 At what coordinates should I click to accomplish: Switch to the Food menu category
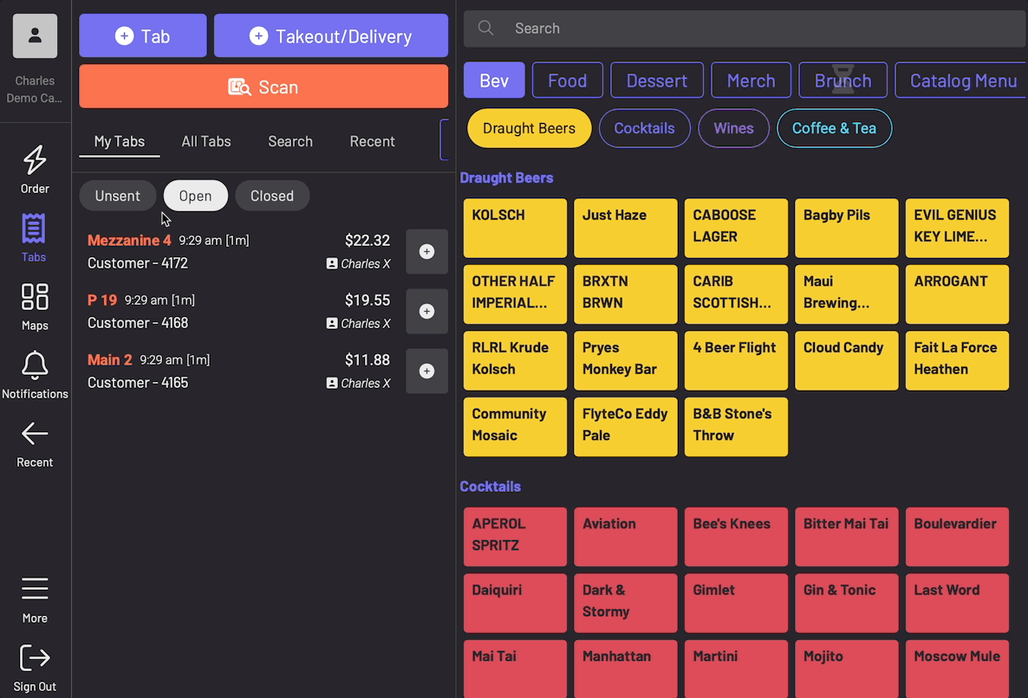point(567,81)
